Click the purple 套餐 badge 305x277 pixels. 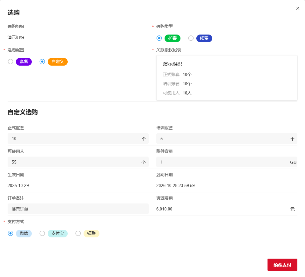pyautogui.click(x=24, y=62)
